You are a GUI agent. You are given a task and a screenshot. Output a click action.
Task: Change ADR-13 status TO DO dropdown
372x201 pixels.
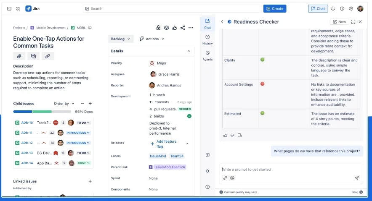point(83,153)
